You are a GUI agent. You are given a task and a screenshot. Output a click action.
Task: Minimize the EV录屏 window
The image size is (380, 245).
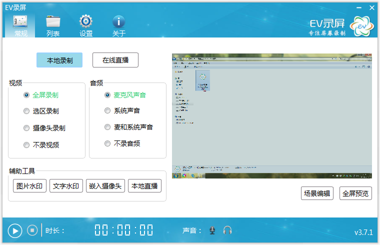[359, 8]
